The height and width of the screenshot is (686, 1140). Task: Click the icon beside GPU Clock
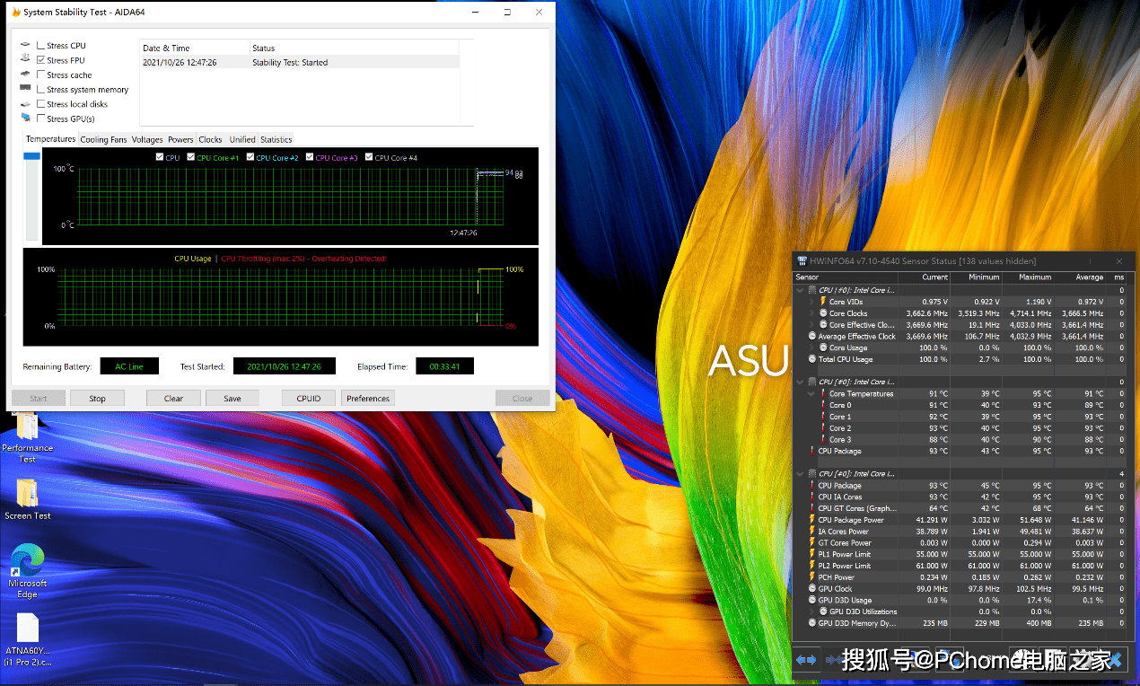(811, 589)
